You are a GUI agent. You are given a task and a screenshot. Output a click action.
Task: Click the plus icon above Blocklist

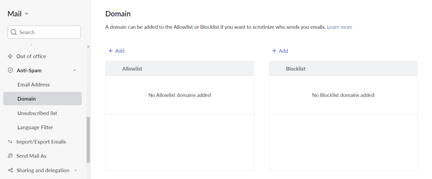[x=274, y=51]
